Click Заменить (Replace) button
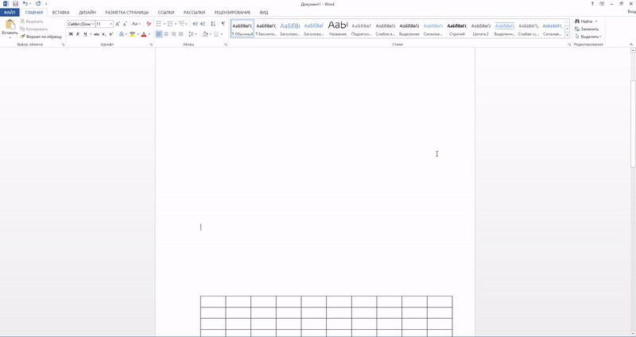636x337 pixels. pyautogui.click(x=587, y=29)
